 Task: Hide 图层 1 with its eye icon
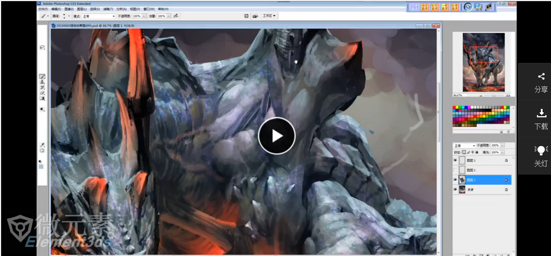click(455, 180)
